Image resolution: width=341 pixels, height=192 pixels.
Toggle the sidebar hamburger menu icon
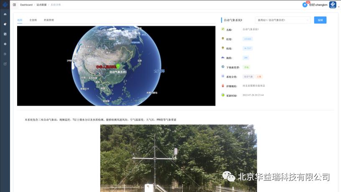pyautogui.click(x=14, y=5)
